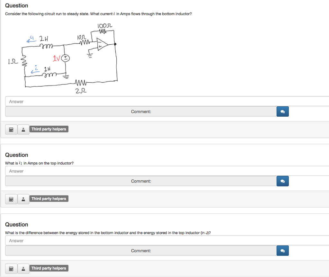
Task: Click the flask icon beneath the last question
Action: pyautogui.click(x=23, y=268)
